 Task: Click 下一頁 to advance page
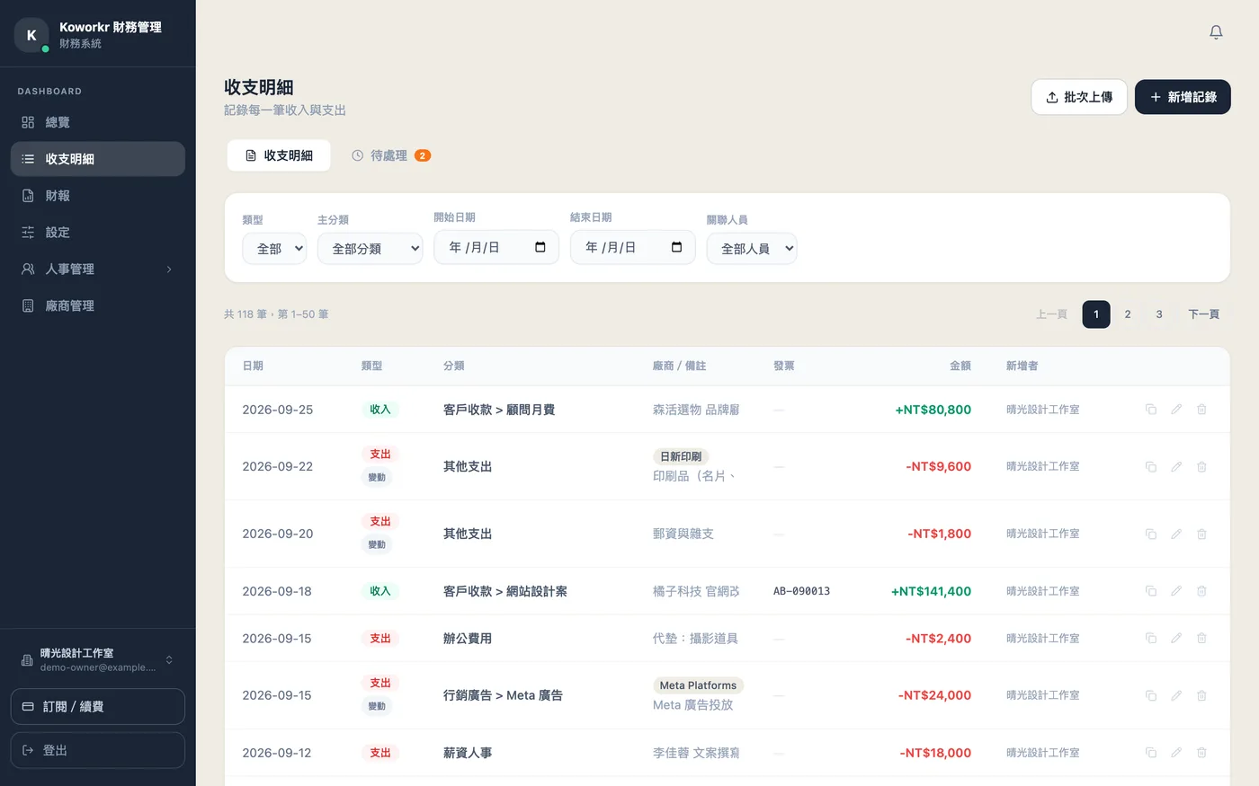[1203, 314]
